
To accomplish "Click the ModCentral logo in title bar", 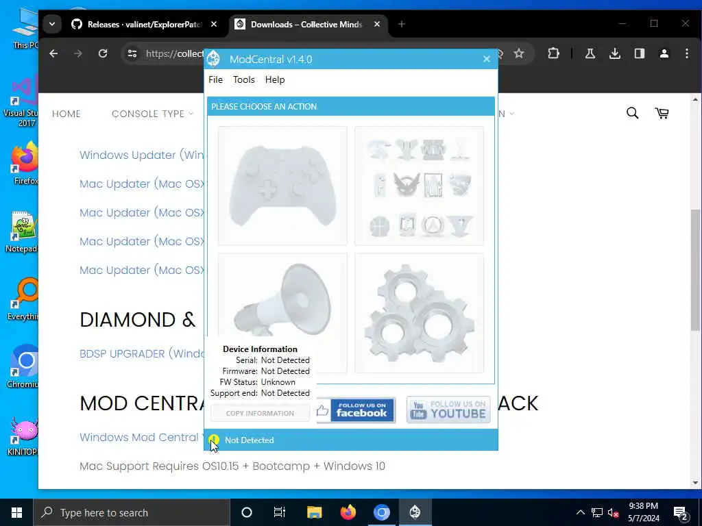I will [214, 59].
